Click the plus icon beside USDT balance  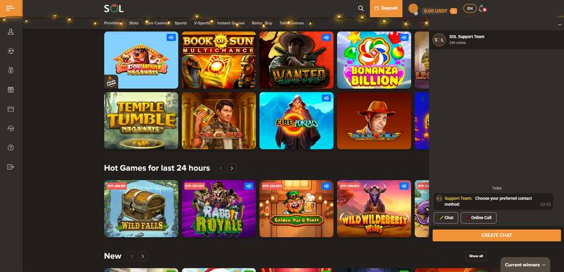[x=454, y=11]
